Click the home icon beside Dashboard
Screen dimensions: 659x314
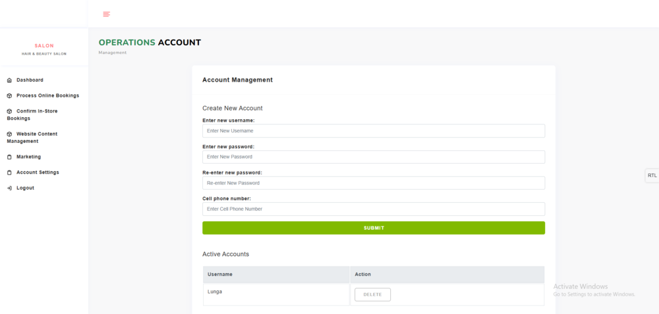pyautogui.click(x=9, y=80)
